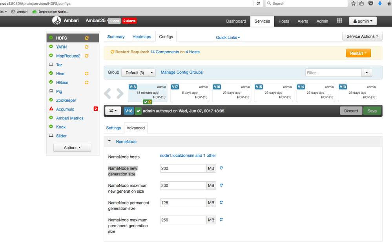392x242 pixels.
Task: Open the browser Pocket icon
Action: point(371,4)
